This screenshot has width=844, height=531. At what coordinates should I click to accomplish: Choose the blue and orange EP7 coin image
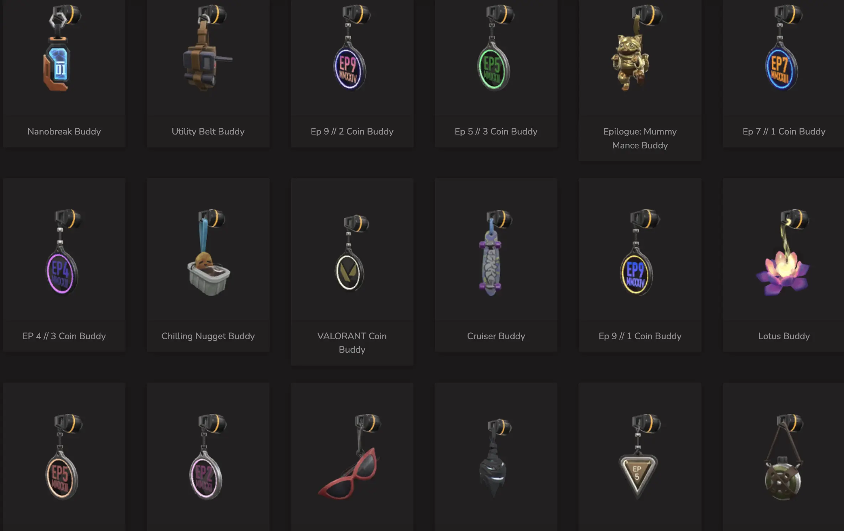click(x=783, y=48)
